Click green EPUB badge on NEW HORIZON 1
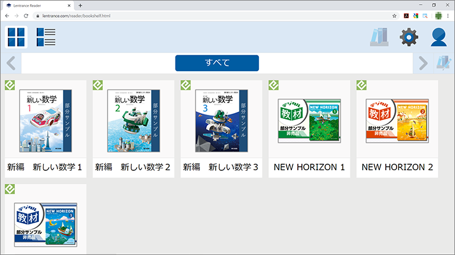 click(274, 85)
